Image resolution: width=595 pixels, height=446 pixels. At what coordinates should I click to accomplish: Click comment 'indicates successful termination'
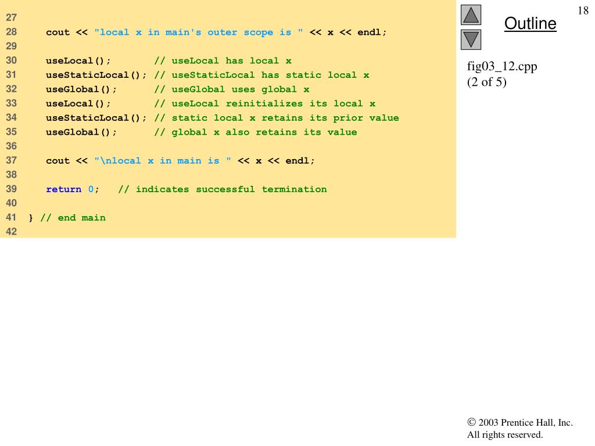[223, 189]
